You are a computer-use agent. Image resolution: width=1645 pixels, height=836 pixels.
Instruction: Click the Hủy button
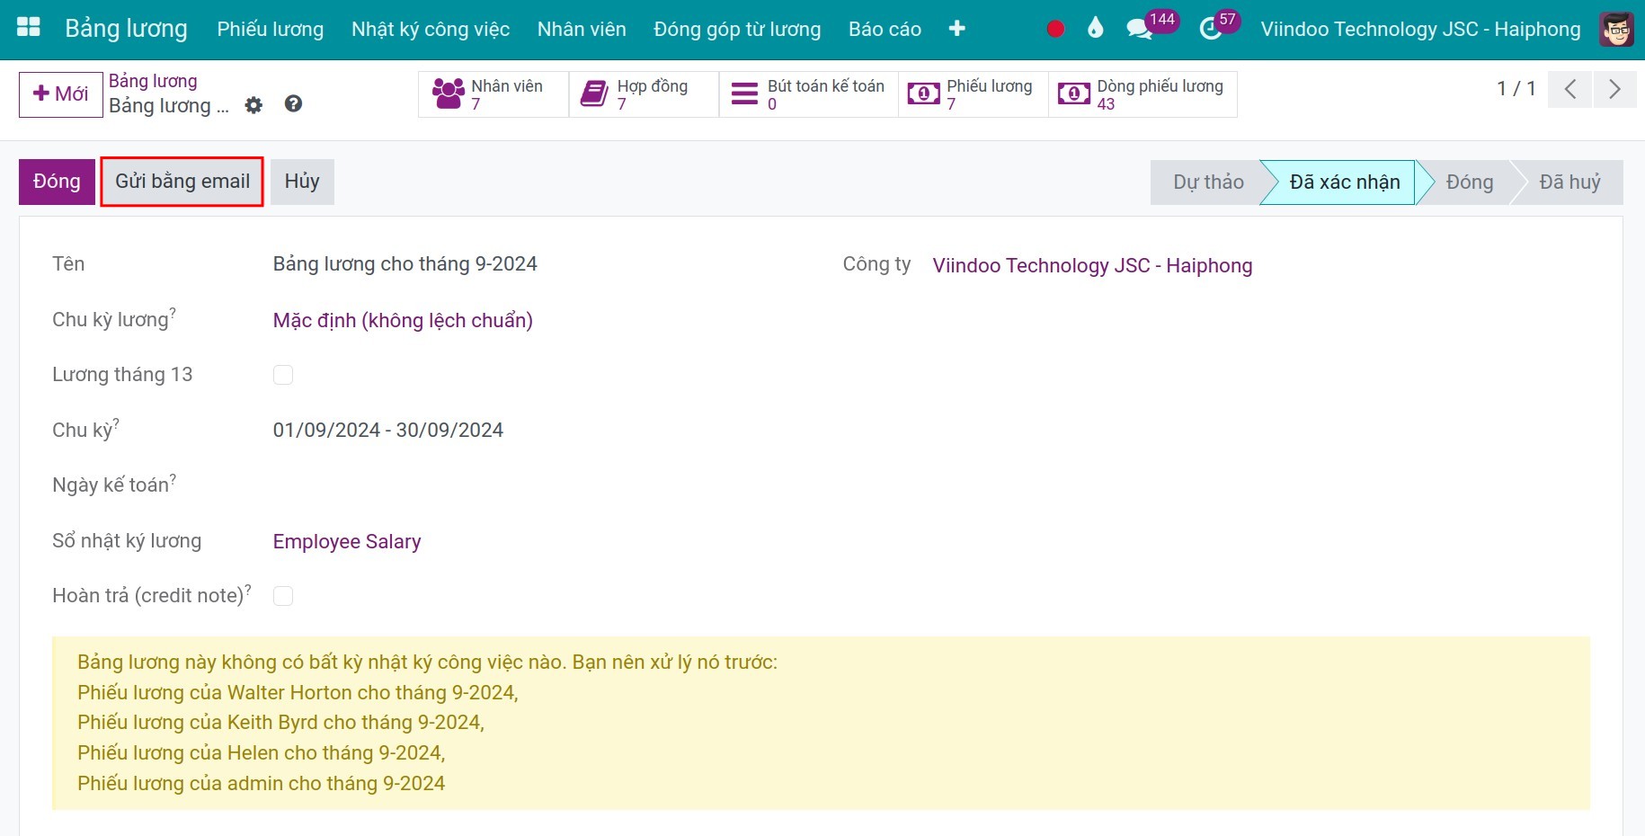pos(302,182)
